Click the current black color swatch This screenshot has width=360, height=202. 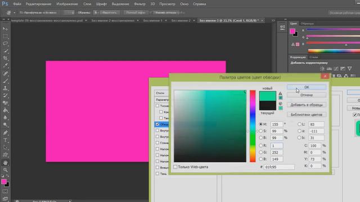[268, 105]
